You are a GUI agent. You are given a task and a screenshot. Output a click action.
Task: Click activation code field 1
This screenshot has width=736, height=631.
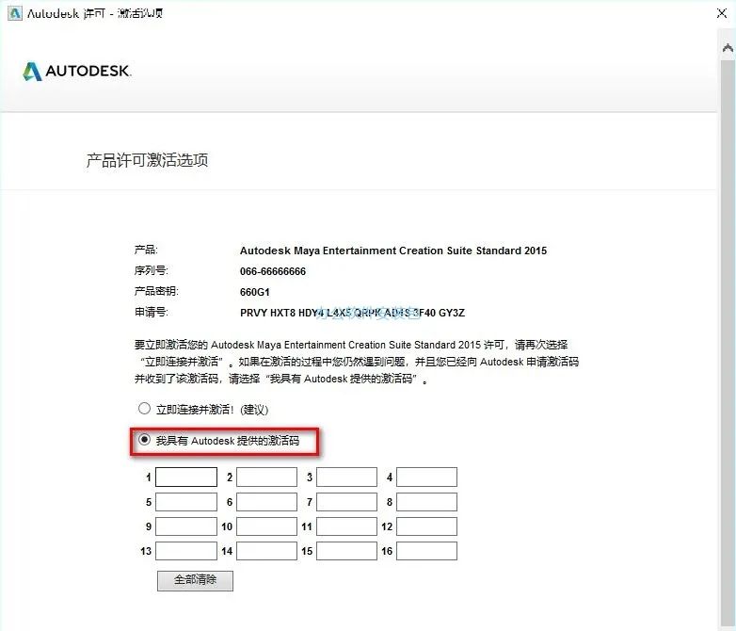[186, 477]
